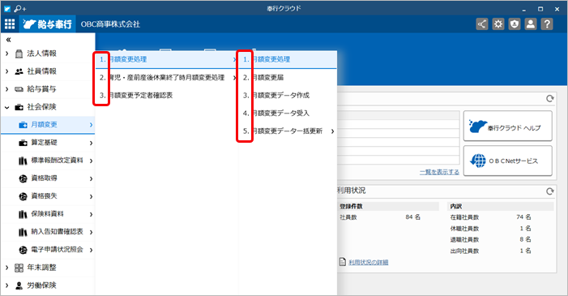Select 2. 育児・産前産後休業終了時月額変更処理
Viewport: 568px width, 296px height.
pos(167,77)
